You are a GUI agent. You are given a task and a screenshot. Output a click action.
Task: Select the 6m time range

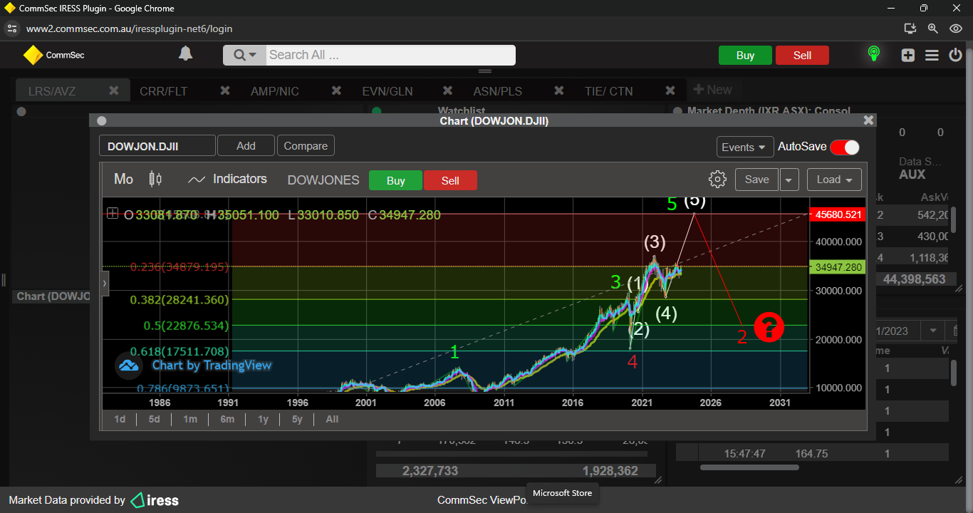point(227,419)
